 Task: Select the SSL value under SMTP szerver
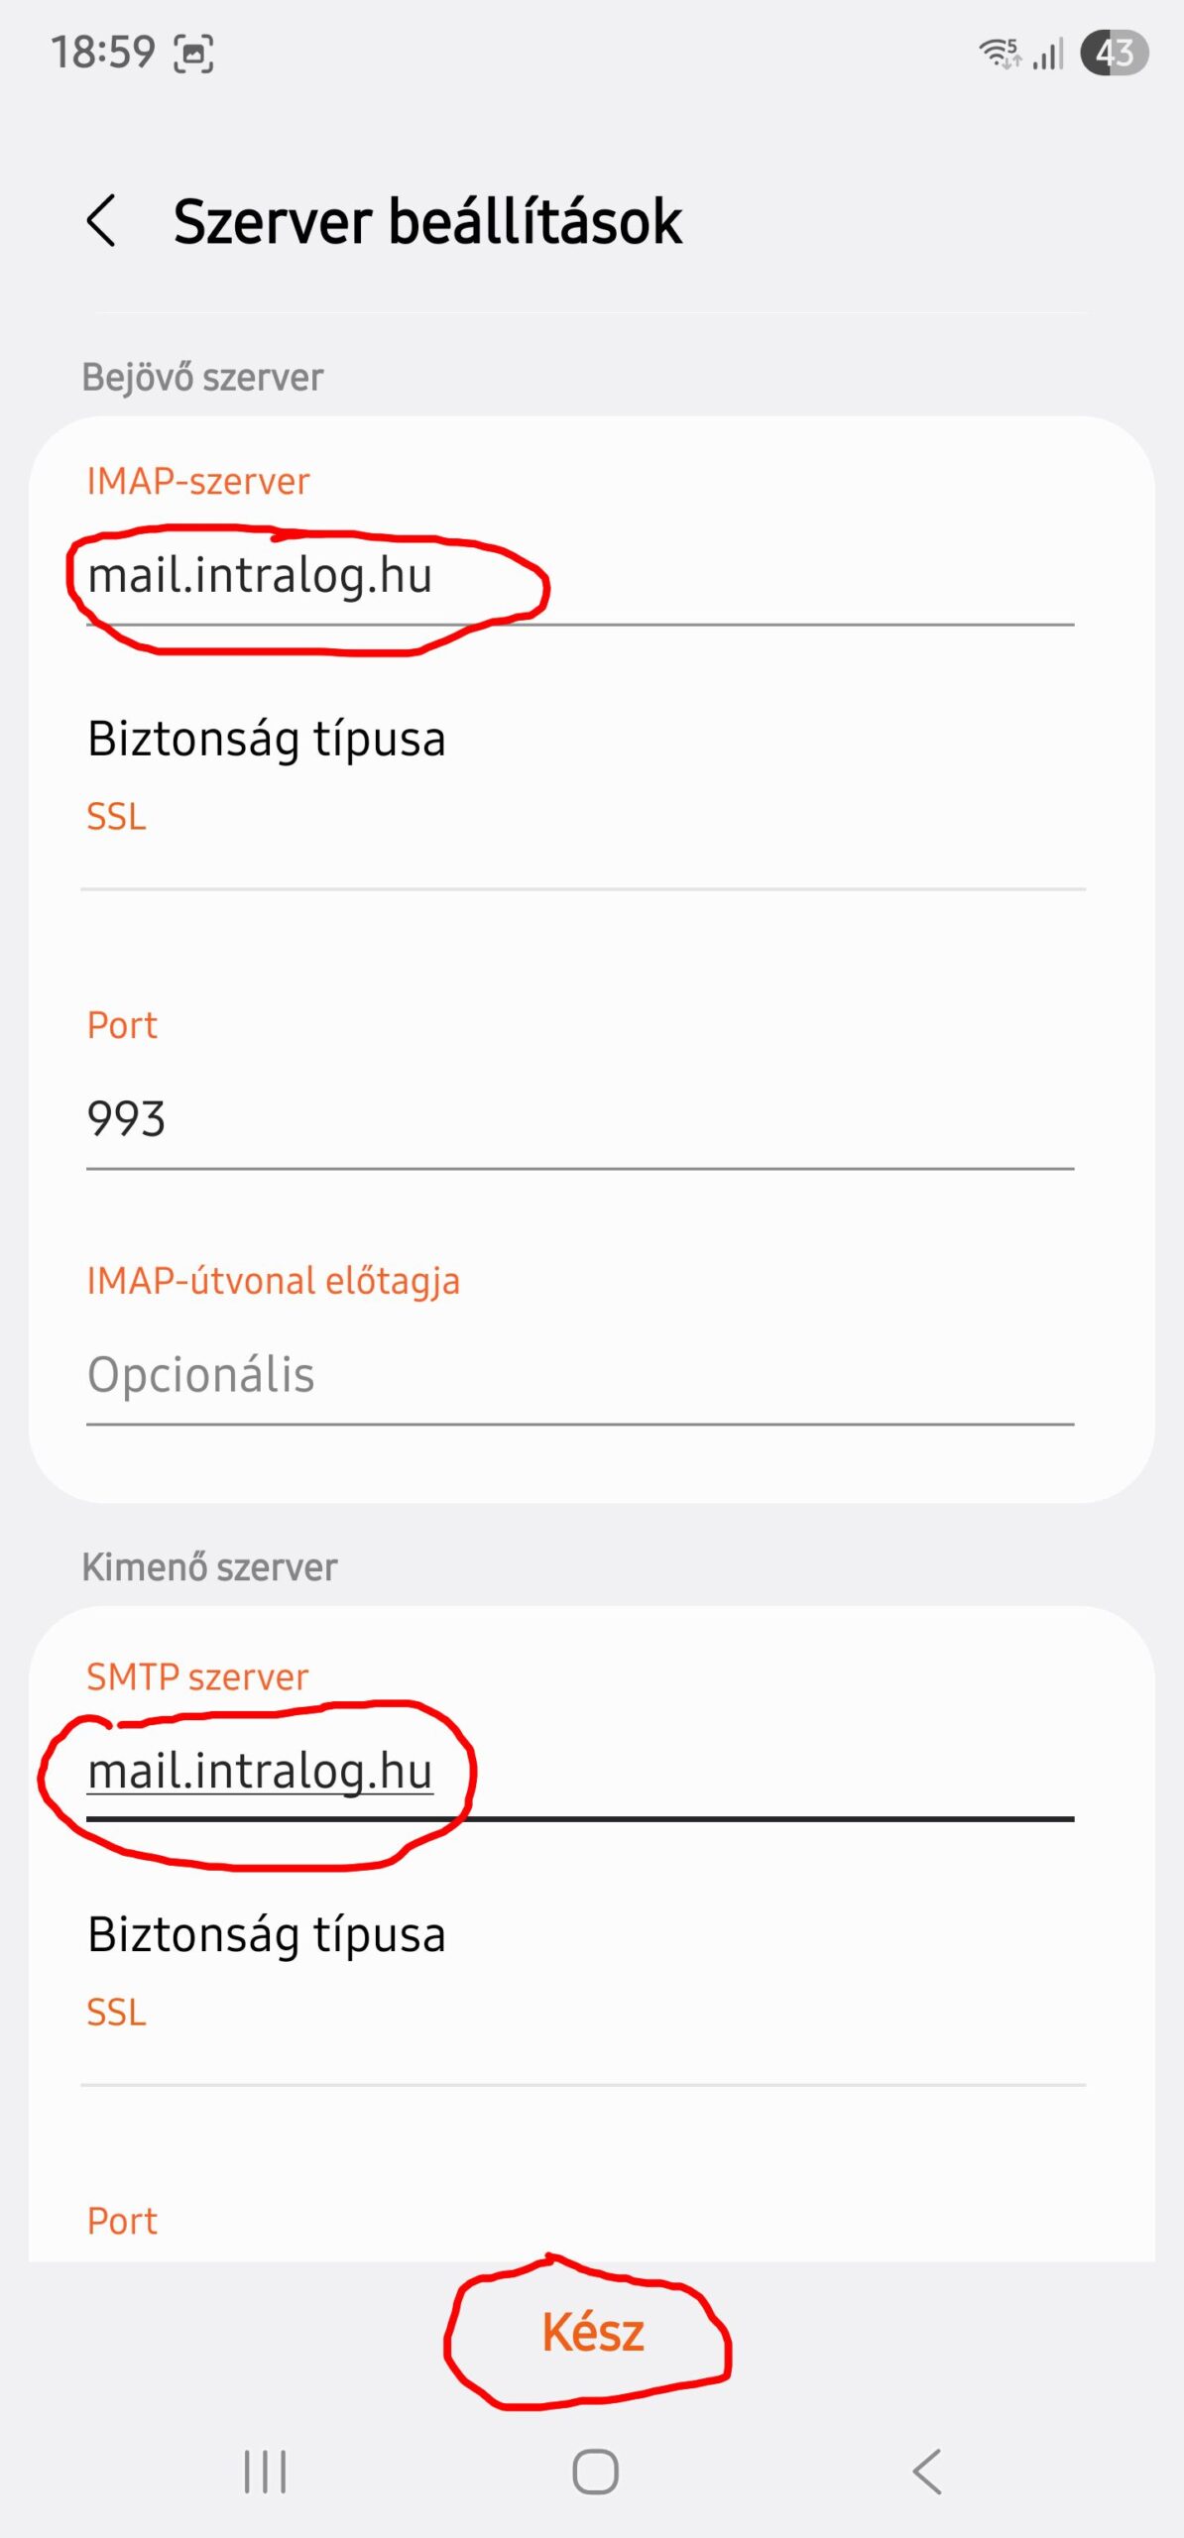pyautogui.click(x=116, y=2013)
